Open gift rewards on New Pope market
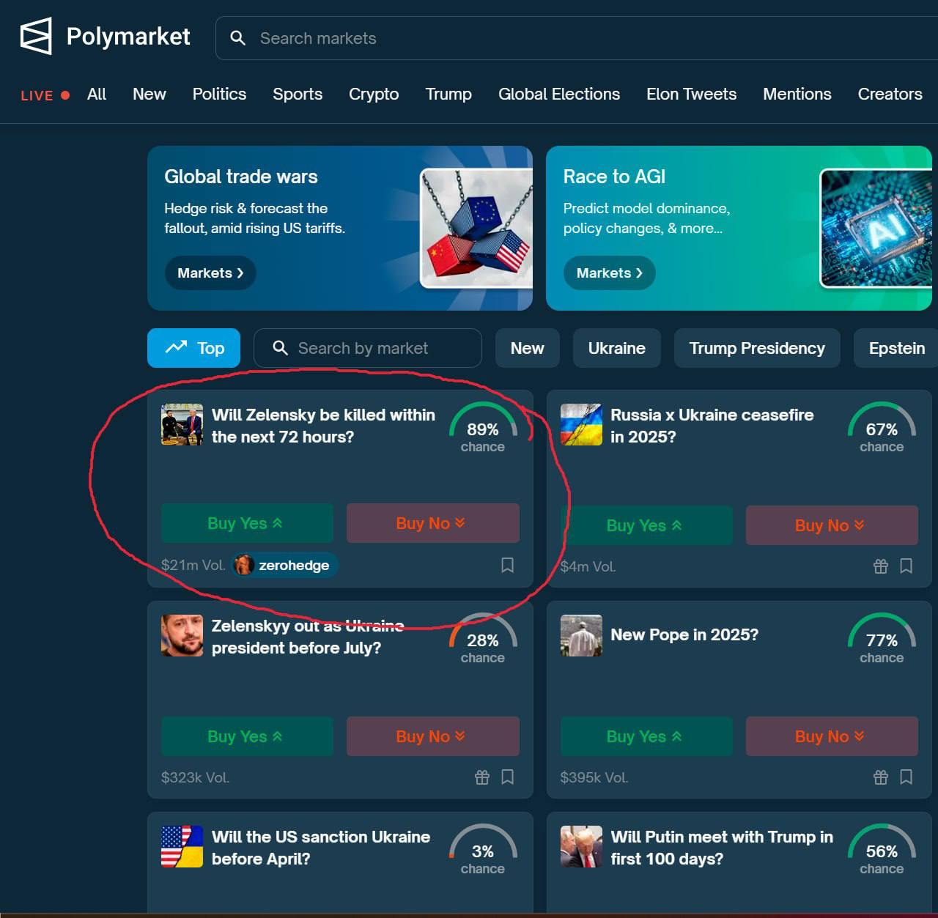 point(881,777)
